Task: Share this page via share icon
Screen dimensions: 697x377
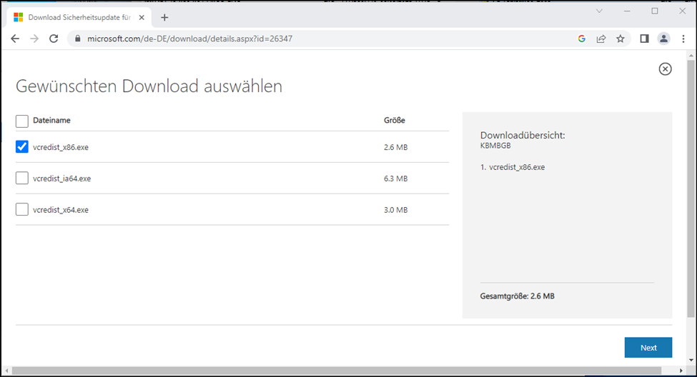Action: coord(601,39)
